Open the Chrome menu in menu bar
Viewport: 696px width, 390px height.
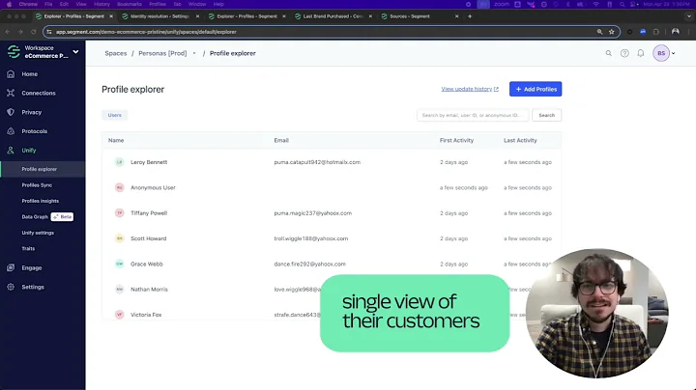coord(28,4)
